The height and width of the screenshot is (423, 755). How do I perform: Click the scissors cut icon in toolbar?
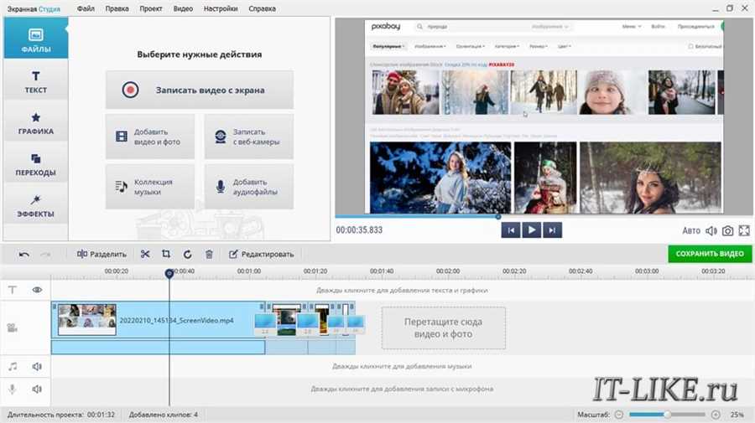(145, 254)
